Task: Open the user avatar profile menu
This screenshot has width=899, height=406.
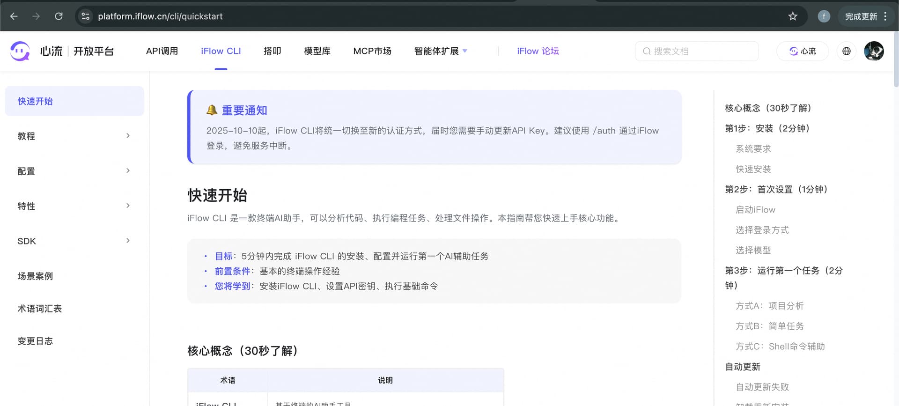Action: 873,51
